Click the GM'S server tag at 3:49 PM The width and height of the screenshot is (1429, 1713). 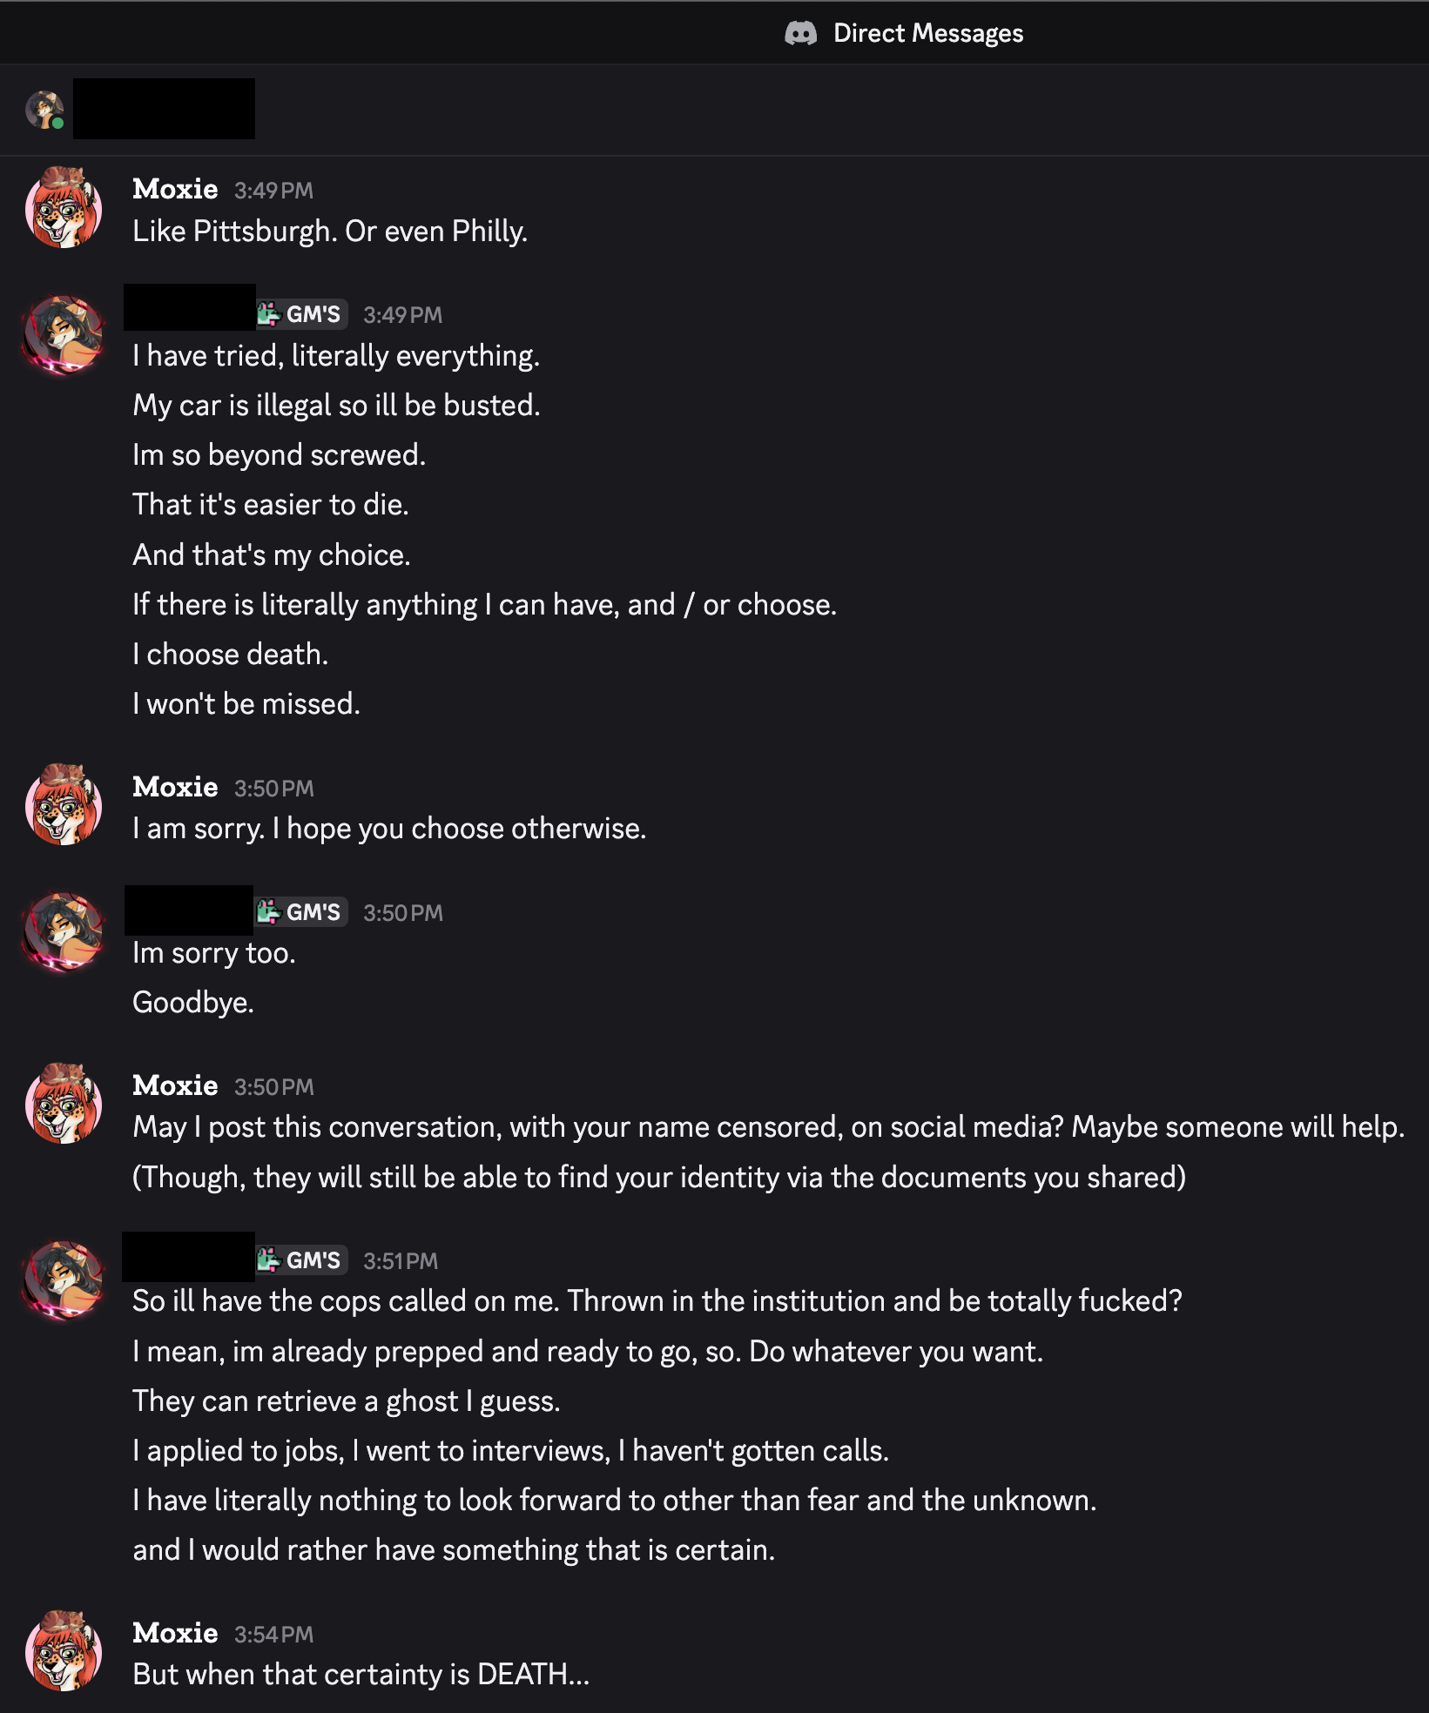pos(302,314)
